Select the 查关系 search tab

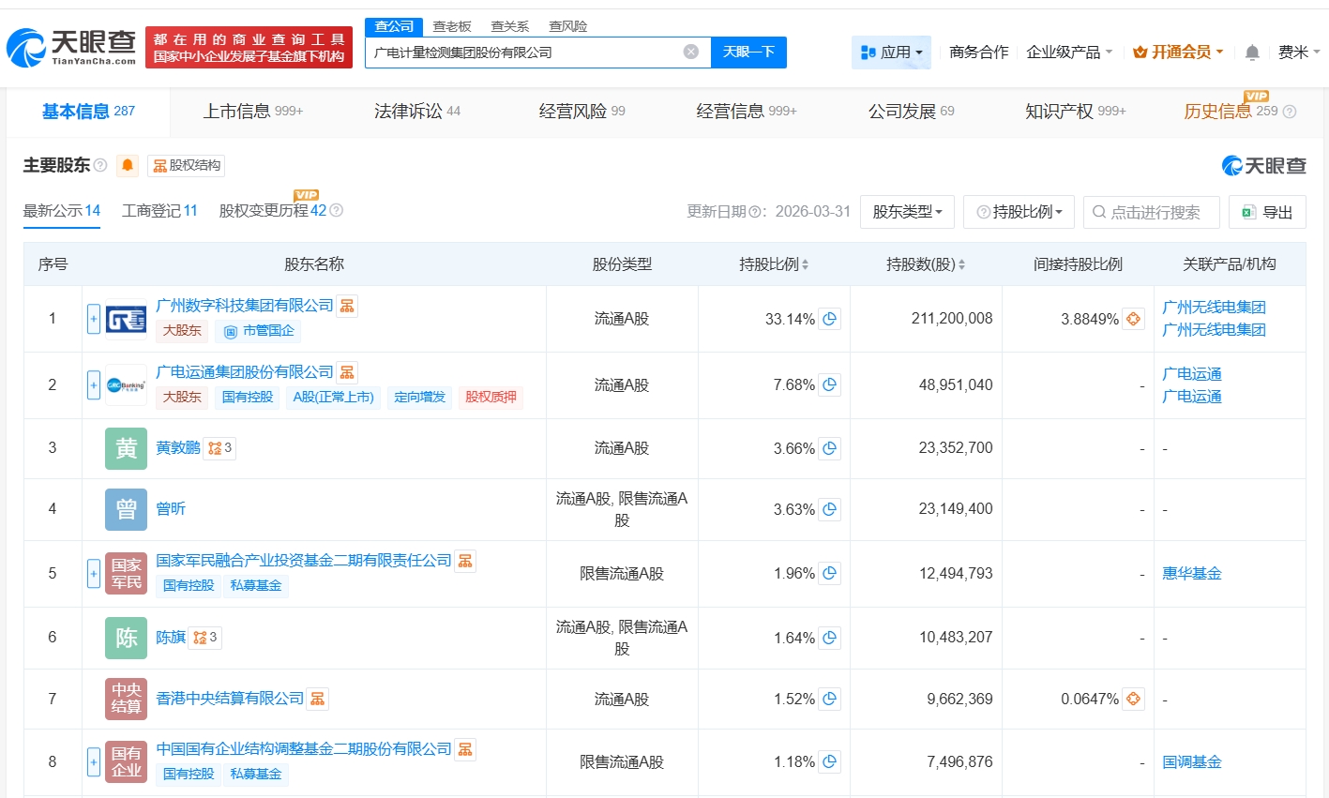510,26
